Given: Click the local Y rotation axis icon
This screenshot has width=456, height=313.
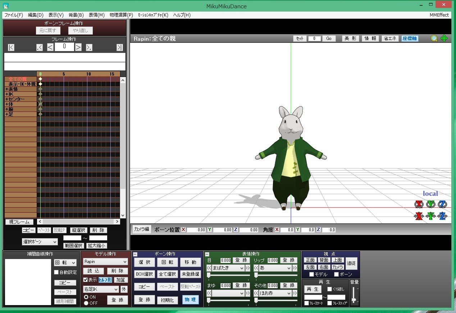Looking at the screenshot, I should [431, 204].
